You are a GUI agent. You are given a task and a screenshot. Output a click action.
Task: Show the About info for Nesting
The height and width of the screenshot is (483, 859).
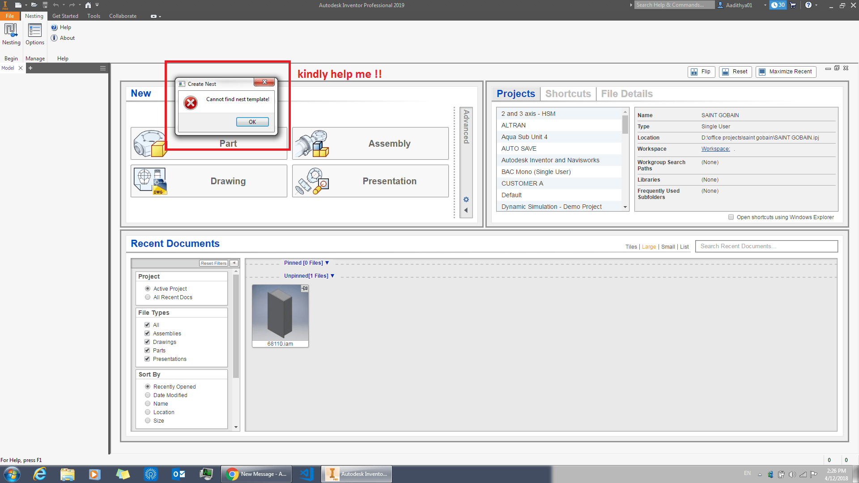pyautogui.click(x=63, y=38)
